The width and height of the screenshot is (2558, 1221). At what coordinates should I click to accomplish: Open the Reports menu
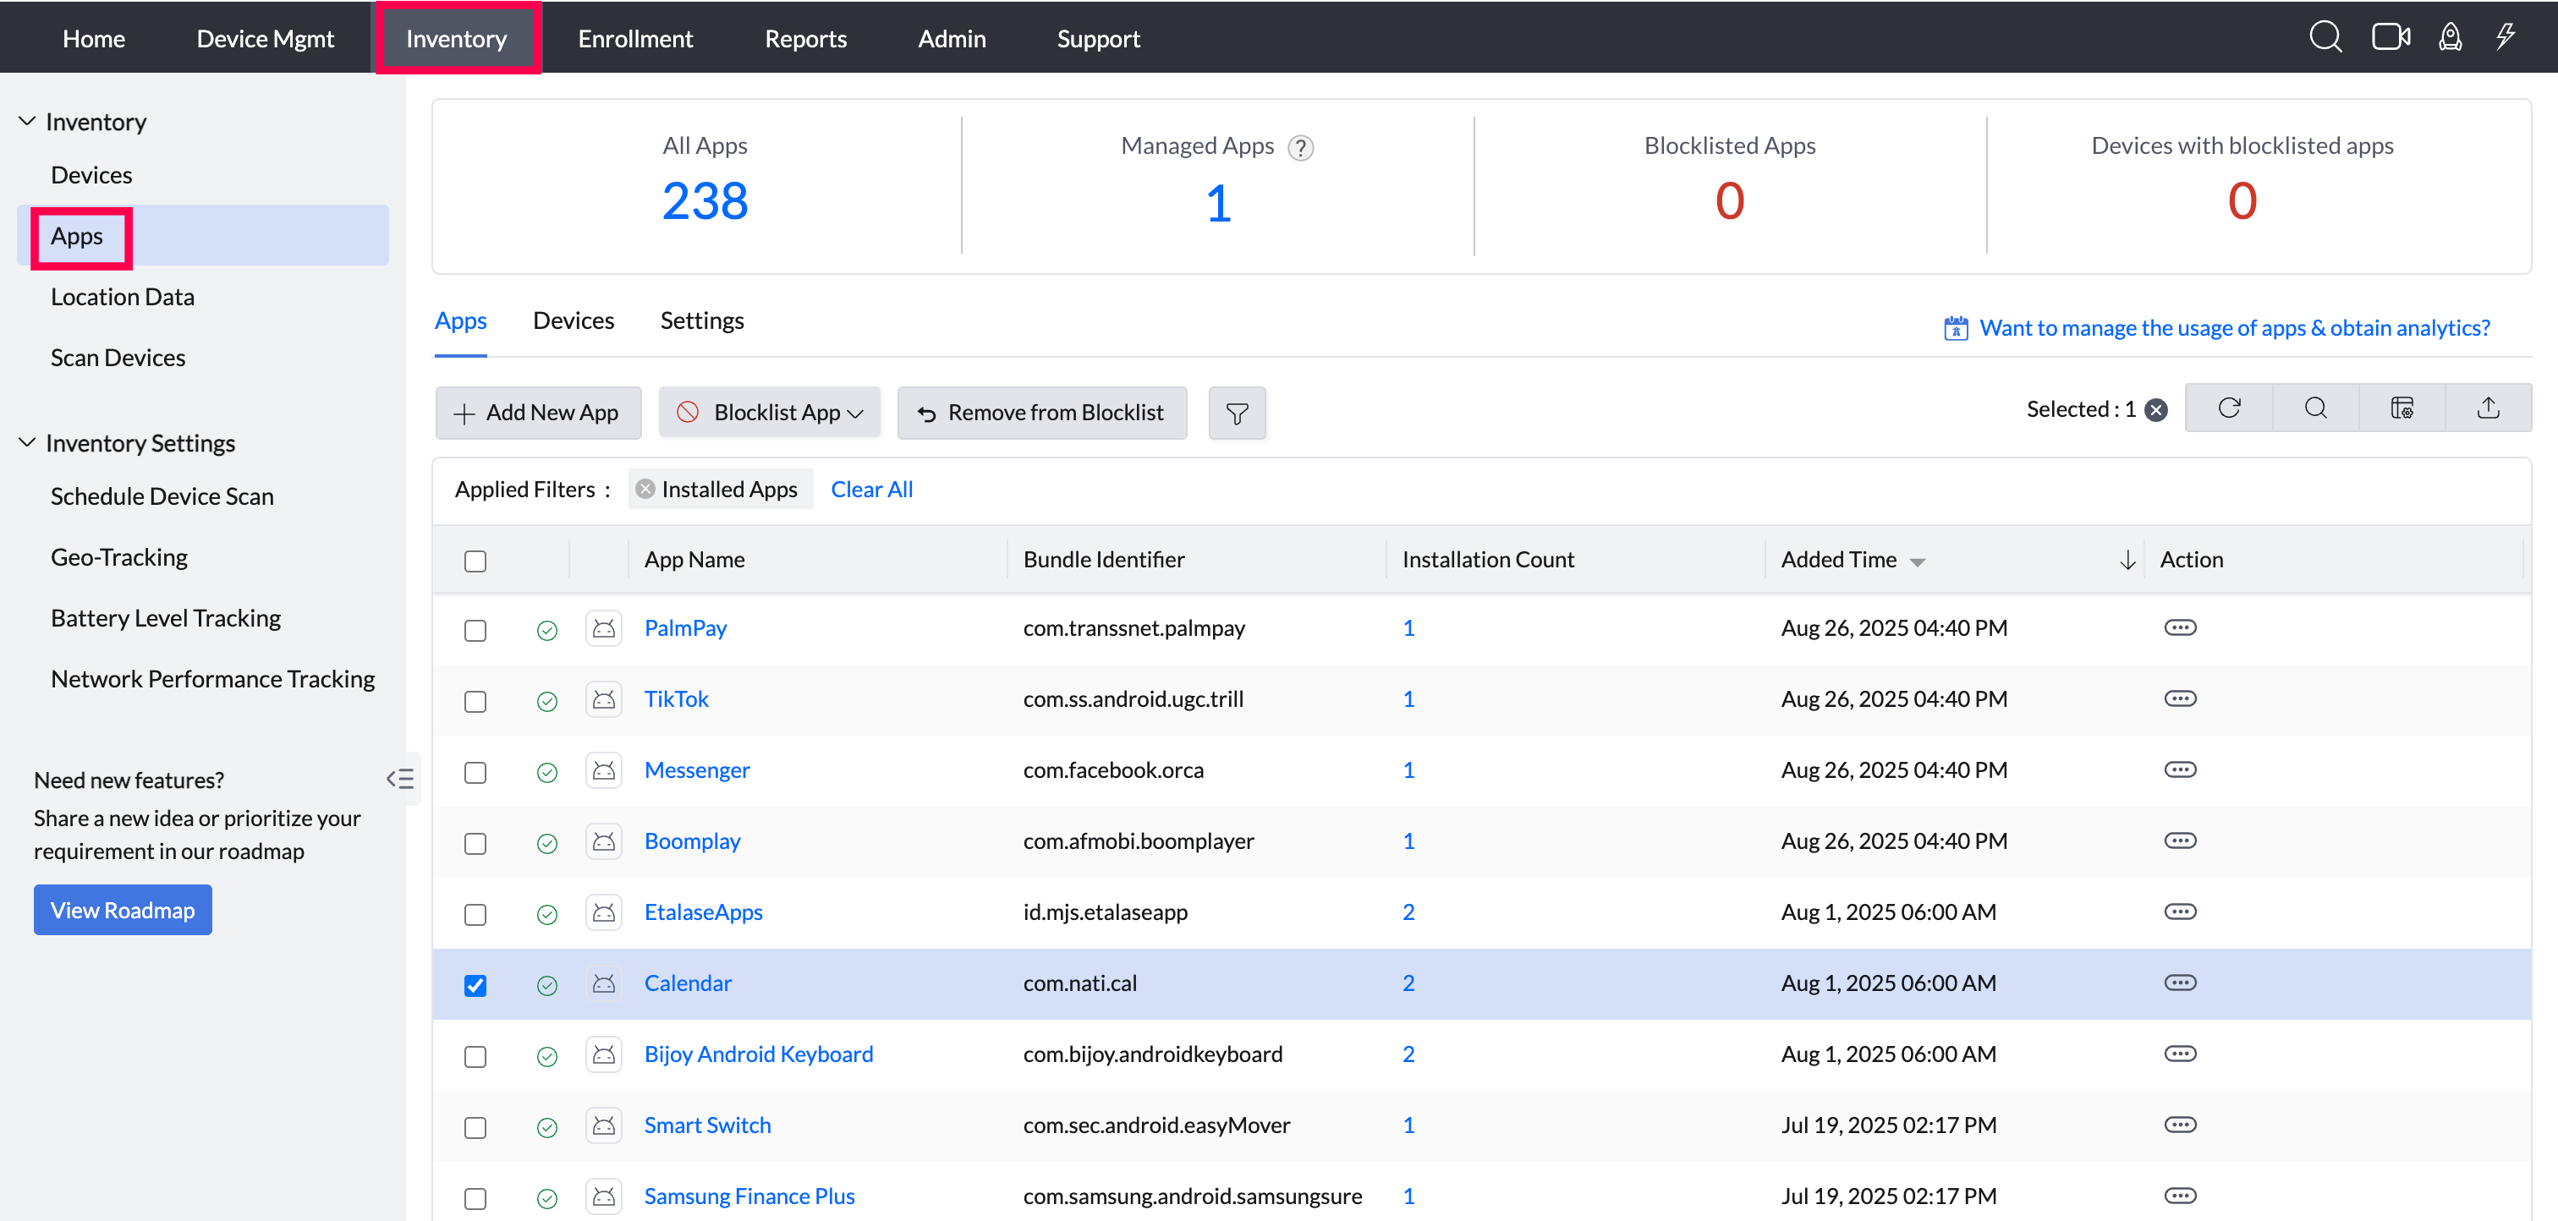804,39
